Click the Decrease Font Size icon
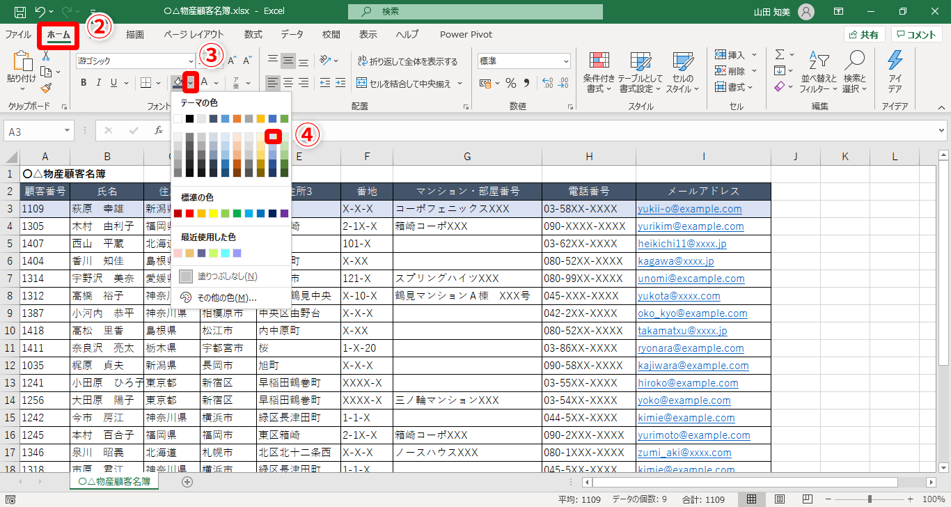This screenshot has height=507, width=951. coord(248,61)
